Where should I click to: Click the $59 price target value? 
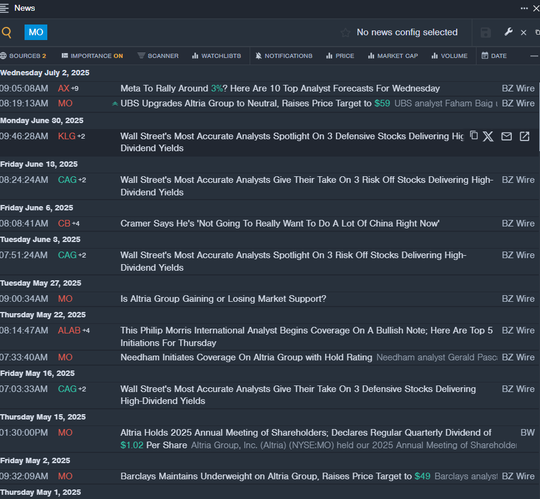(383, 103)
